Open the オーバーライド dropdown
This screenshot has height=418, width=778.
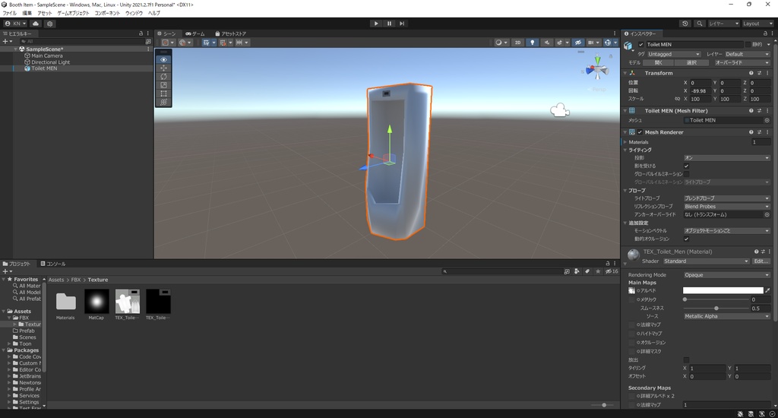click(742, 62)
